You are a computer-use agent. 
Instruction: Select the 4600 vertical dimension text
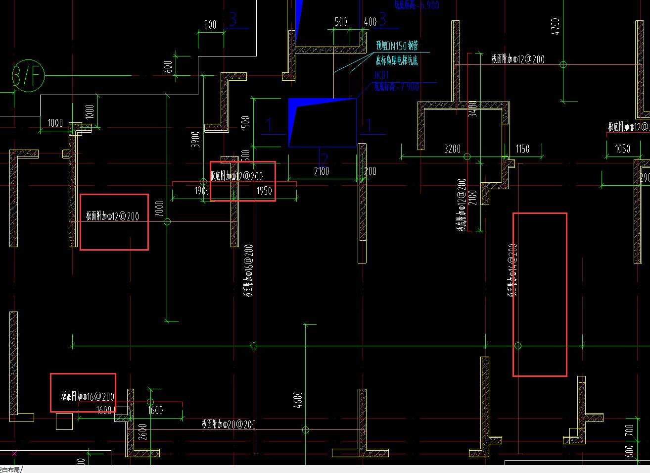297,400
